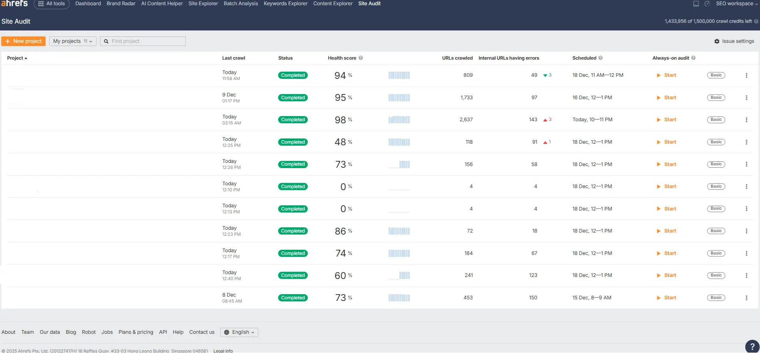This screenshot has width=760, height=353.
Task: Expand the My projects dropdown
Action: tap(72, 41)
